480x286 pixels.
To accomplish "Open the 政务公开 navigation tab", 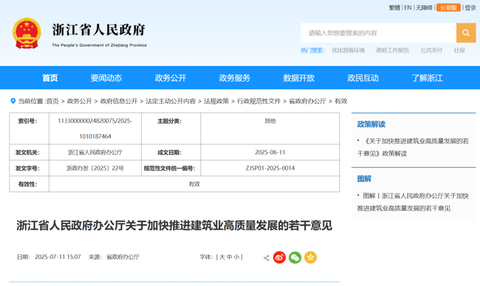I will (171, 78).
